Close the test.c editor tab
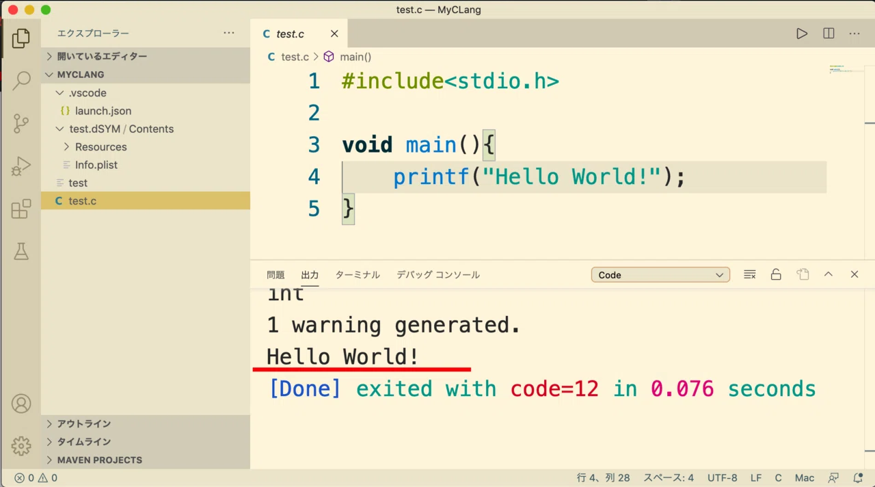 [x=334, y=34]
